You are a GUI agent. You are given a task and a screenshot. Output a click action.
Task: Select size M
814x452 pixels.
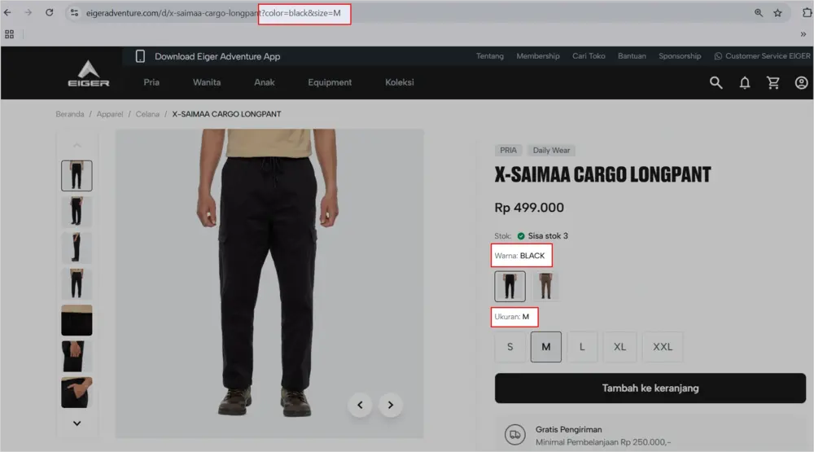(x=545, y=347)
